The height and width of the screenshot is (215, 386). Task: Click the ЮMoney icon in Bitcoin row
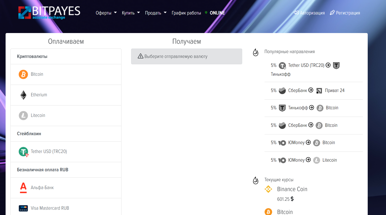click(x=282, y=143)
